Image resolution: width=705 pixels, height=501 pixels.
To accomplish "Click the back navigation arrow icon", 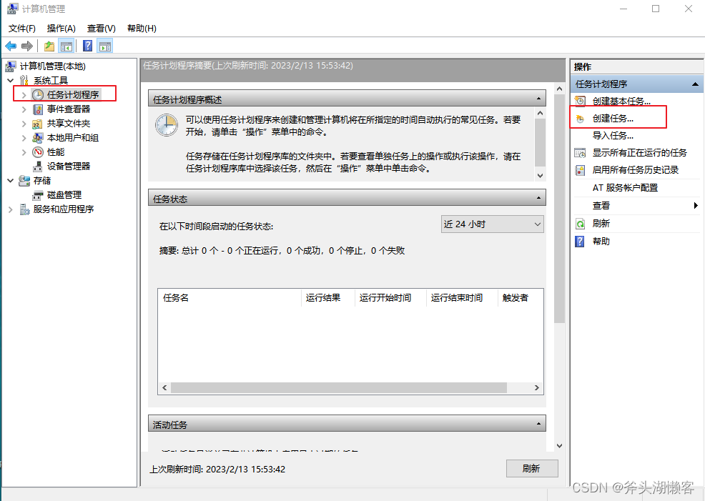I will pos(11,46).
